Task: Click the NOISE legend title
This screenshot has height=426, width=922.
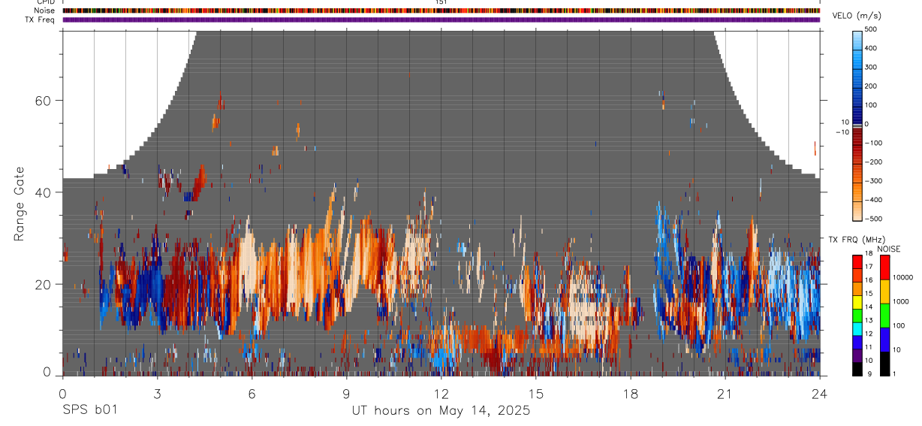Action: point(888,249)
